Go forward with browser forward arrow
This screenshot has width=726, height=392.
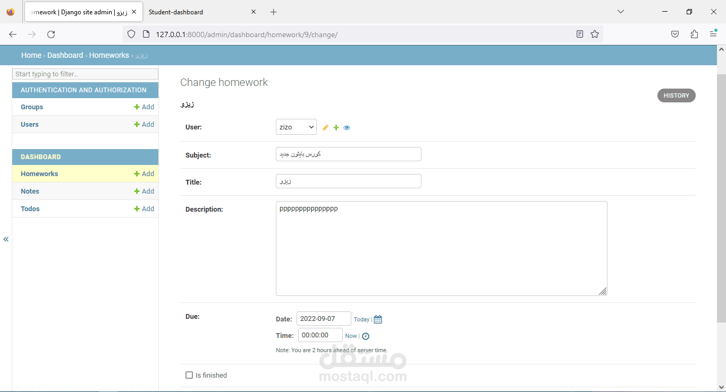click(32, 34)
